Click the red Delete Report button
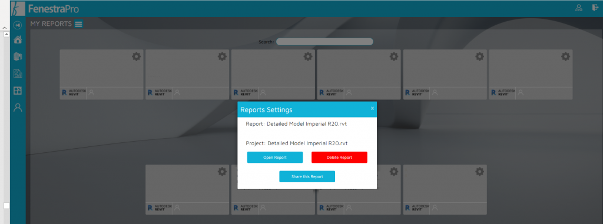 (339, 157)
